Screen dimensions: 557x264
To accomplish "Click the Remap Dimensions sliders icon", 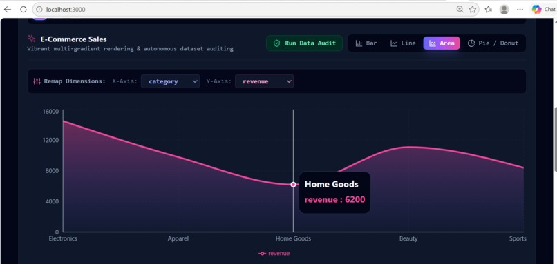I will [x=37, y=81].
